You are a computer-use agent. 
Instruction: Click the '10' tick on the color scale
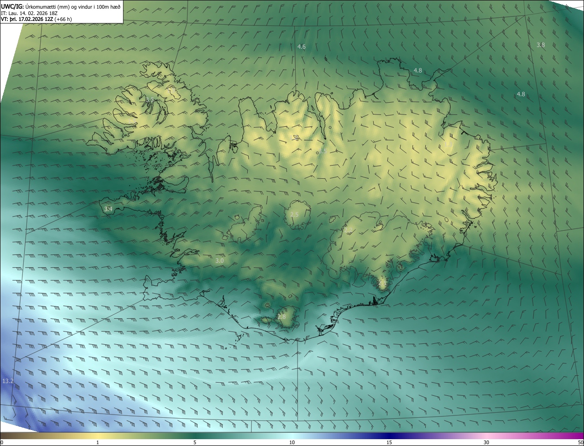coord(292,442)
